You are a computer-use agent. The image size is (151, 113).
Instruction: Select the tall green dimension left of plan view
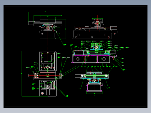22,74
